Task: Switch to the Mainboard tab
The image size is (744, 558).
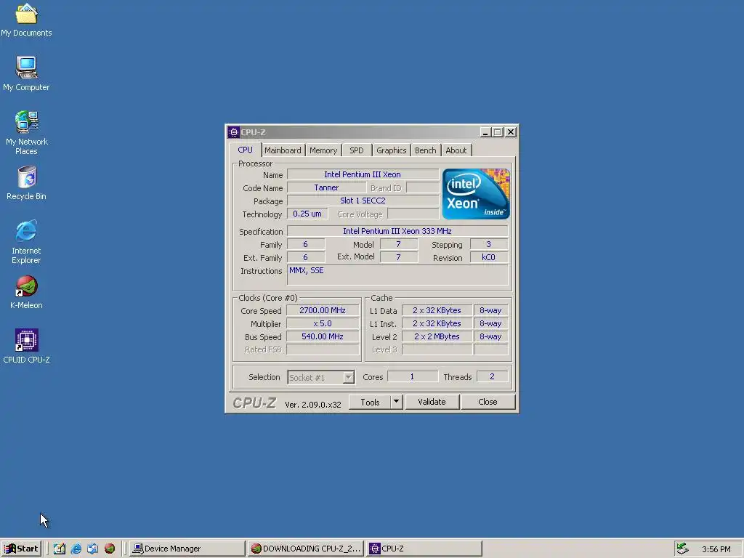Action: 283,150
